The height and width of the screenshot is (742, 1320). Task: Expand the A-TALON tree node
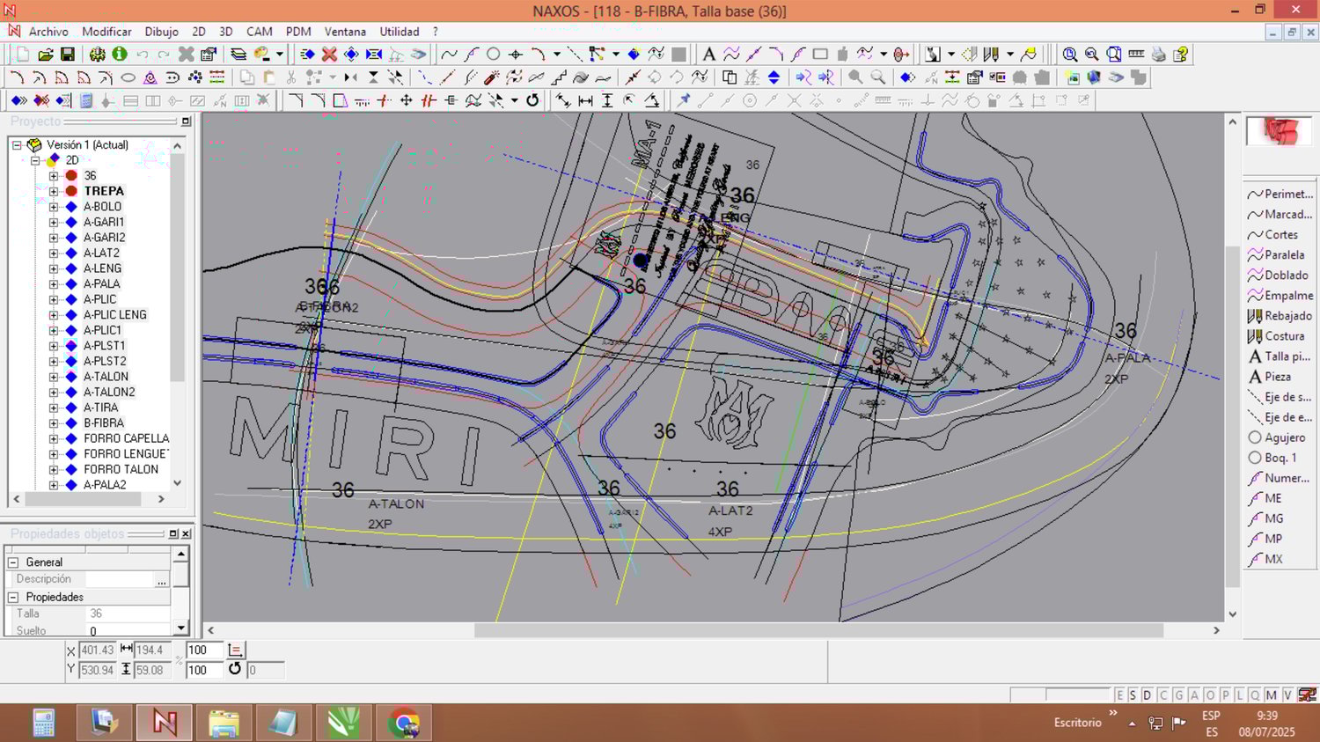point(54,377)
